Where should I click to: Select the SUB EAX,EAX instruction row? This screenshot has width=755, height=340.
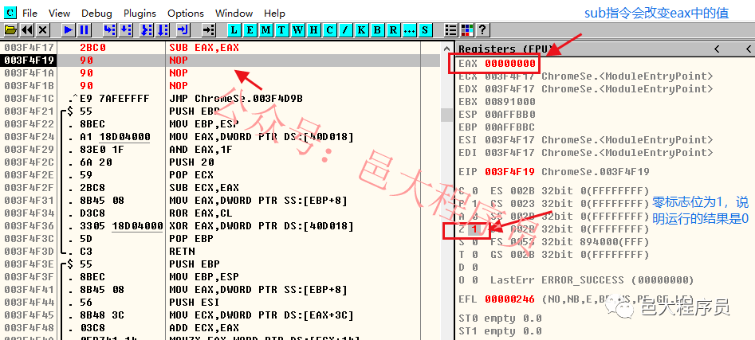[x=222, y=48]
